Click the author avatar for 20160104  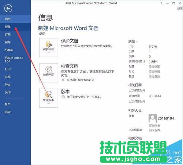coord(153,118)
